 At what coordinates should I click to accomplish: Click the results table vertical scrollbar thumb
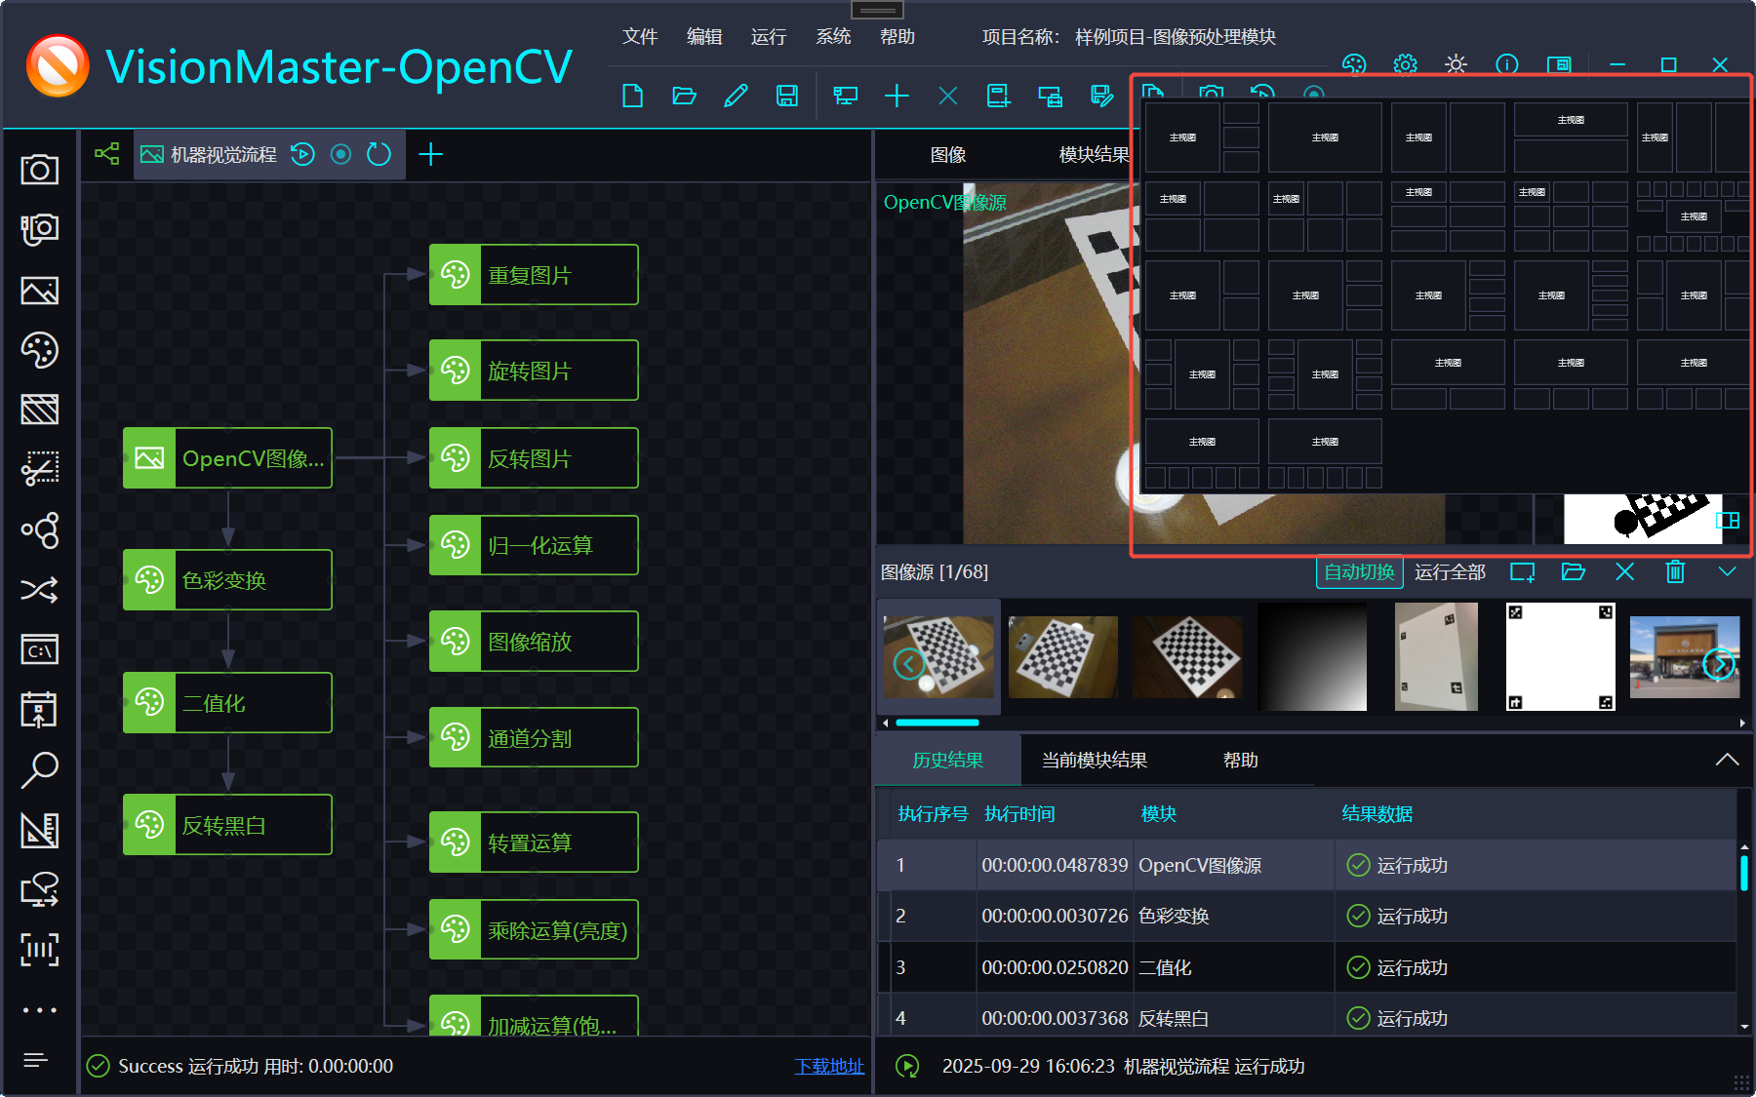coord(1744,872)
